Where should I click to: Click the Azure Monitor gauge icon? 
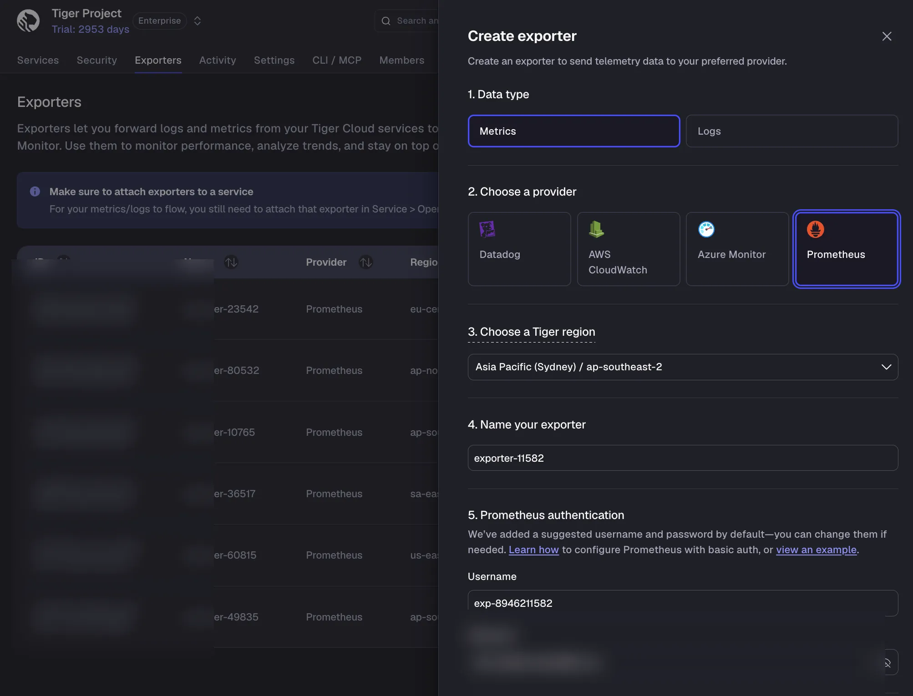[x=706, y=229]
